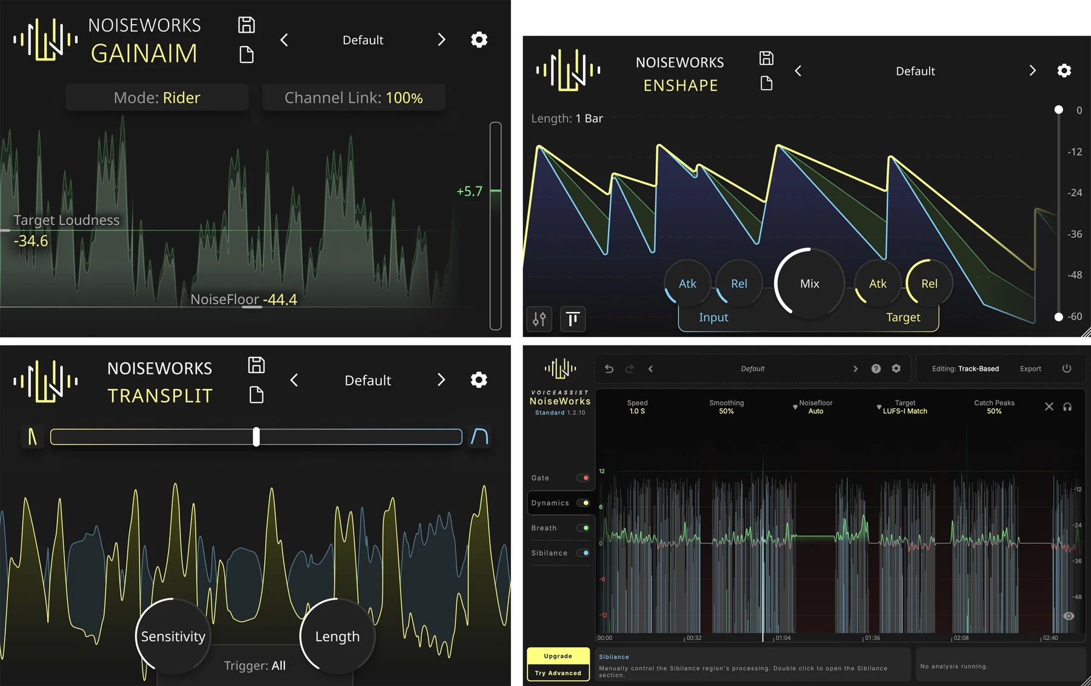Open GainAim's settings gear
The height and width of the screenshot is (686, 1091).
pyautogui.click(x=479, y=40)
